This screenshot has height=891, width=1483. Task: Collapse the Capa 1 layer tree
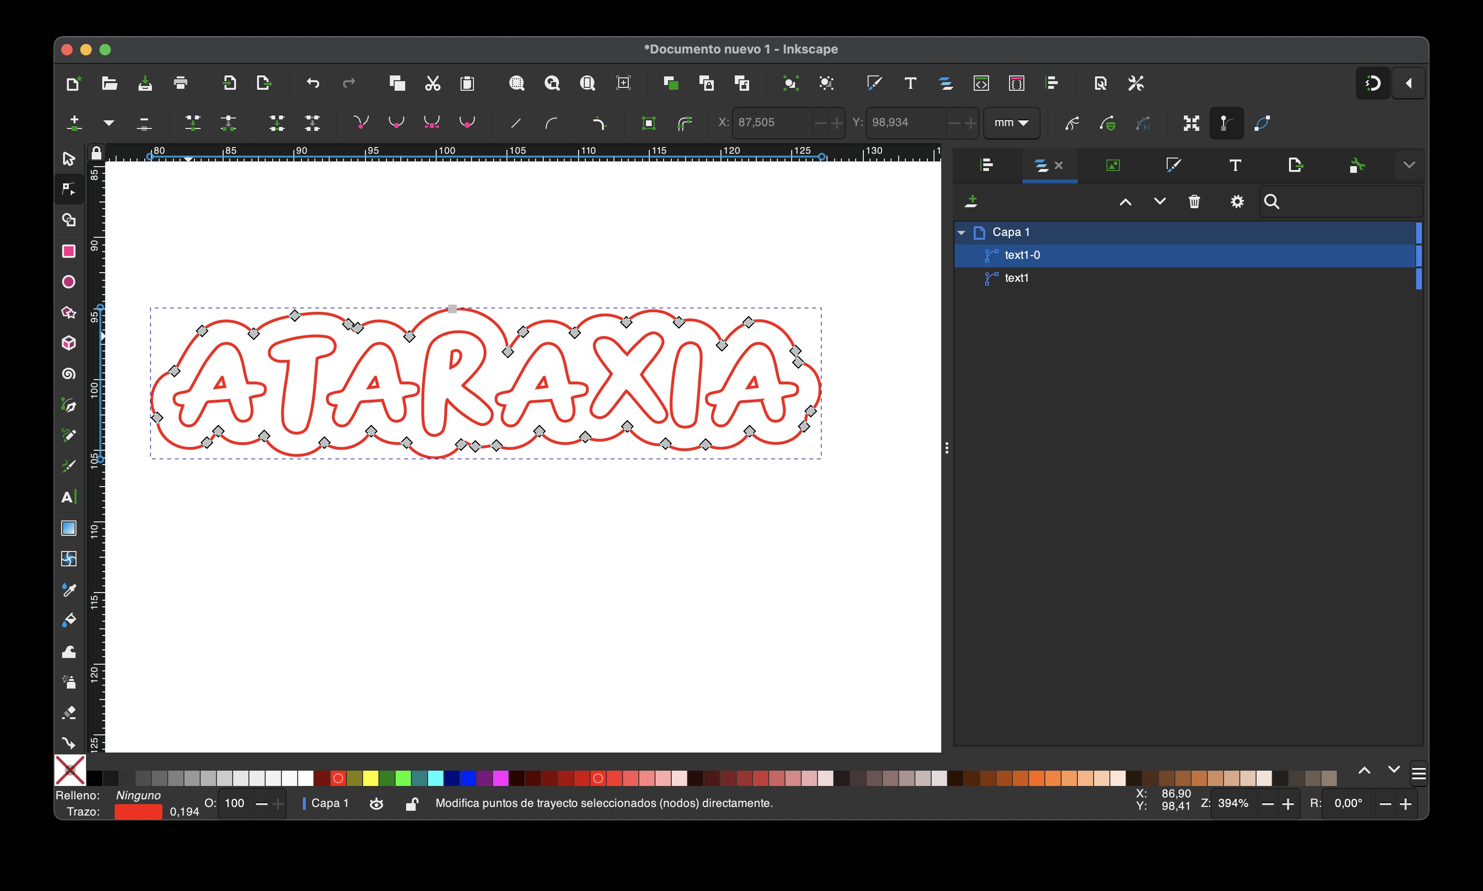tap(962, 233)
